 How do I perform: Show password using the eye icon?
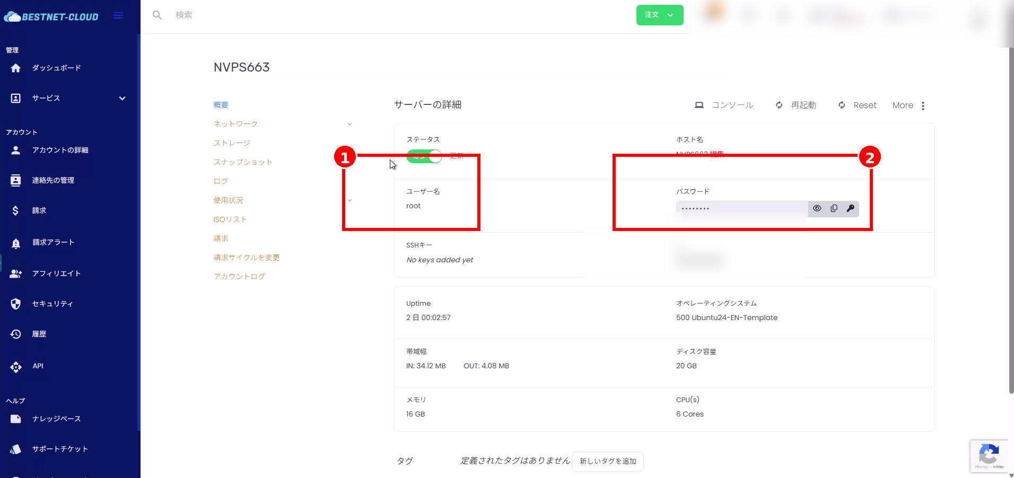[x=817, y=208]
